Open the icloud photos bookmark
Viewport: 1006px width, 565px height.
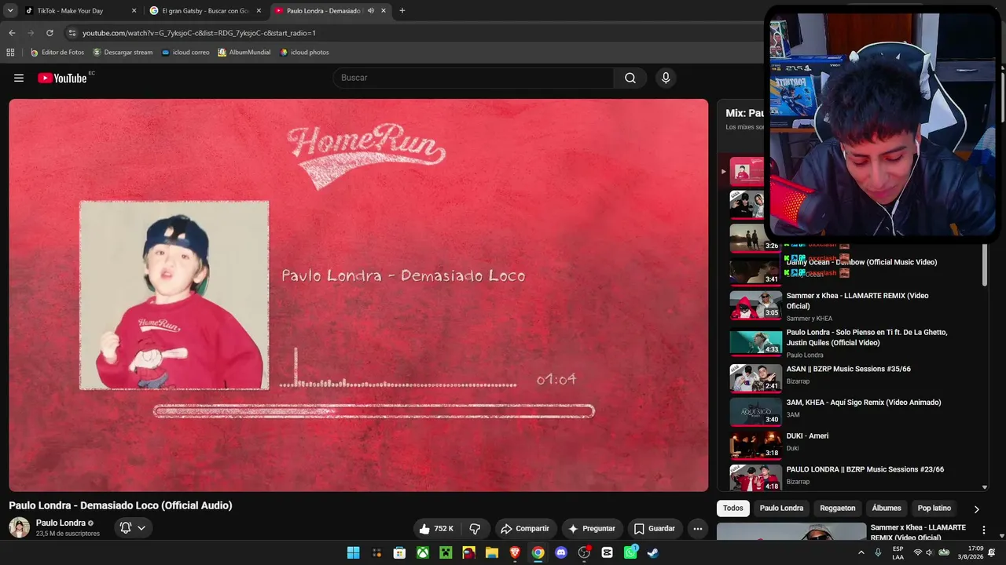[x=305, y=53]
